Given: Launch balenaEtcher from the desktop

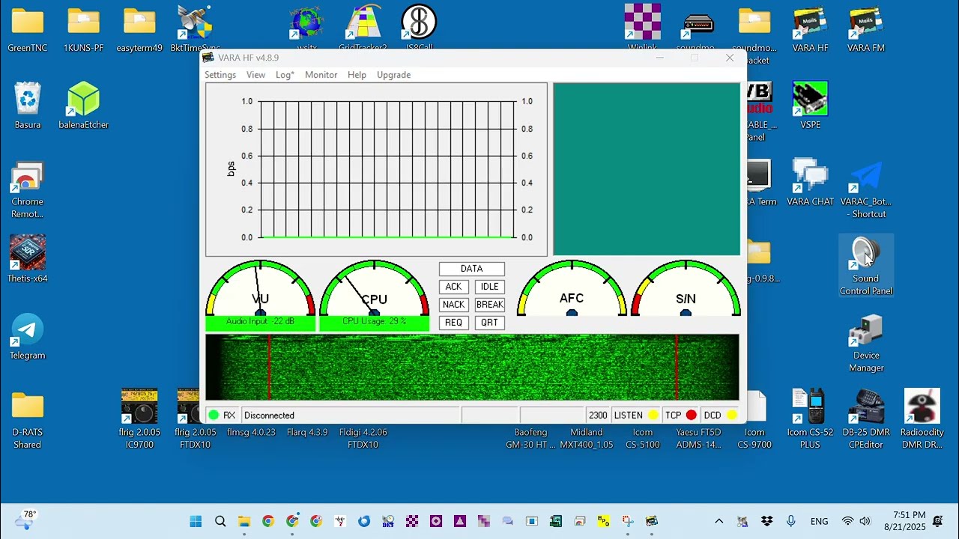Looking at the screenshot, I should [83, 106].
